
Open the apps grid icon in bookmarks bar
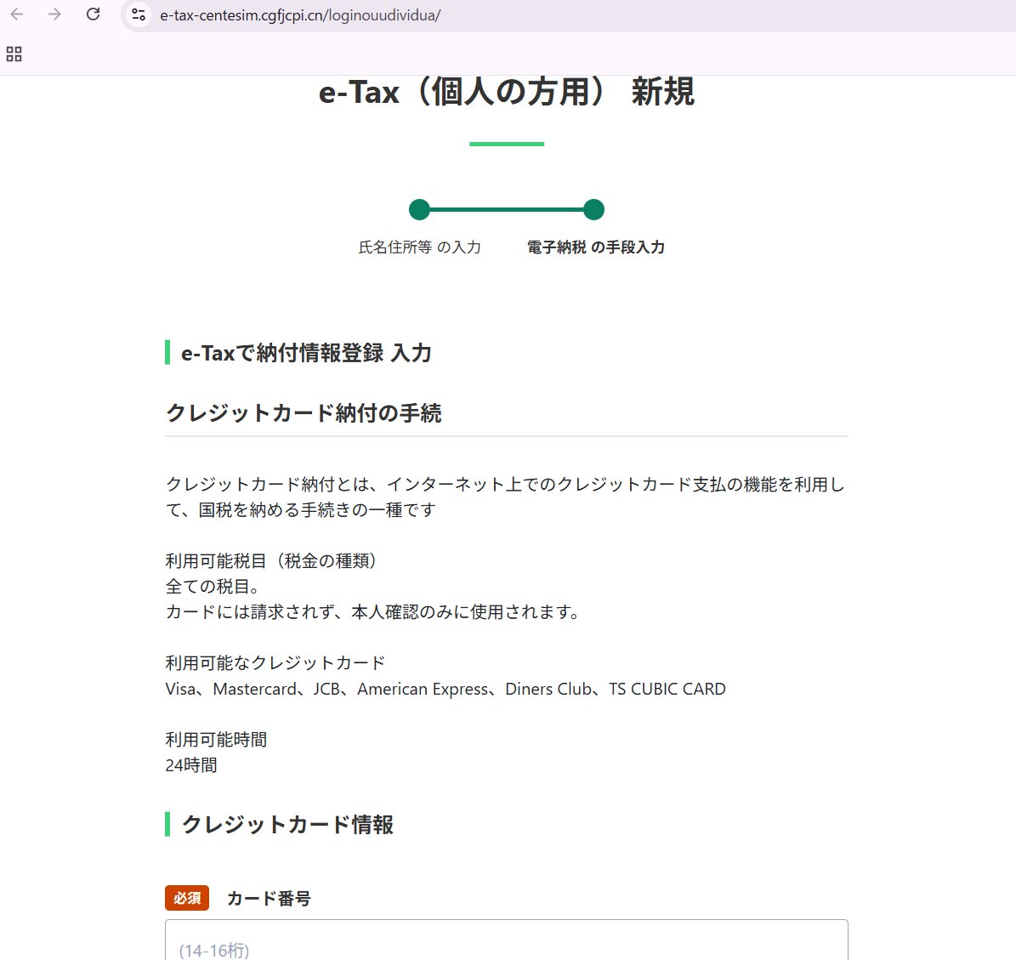pyautogui.click(x=14, y=54)
